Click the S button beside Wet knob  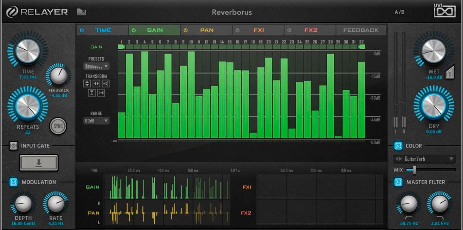(449, 73)
